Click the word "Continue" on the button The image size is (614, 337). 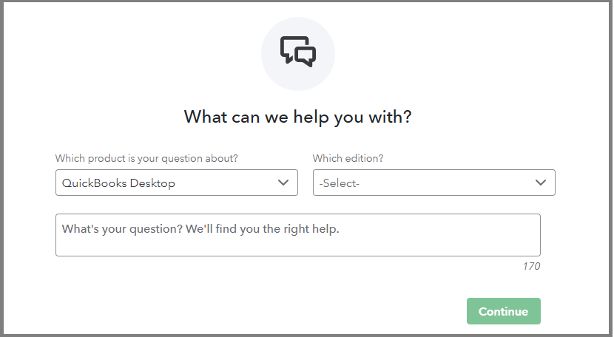(x=503, y=311)
